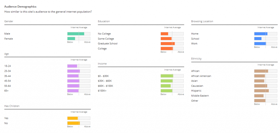Viewport: 280px width, 133px height.
Task: Select the Graduate School education bar
Action: click(x=172, y=44)
